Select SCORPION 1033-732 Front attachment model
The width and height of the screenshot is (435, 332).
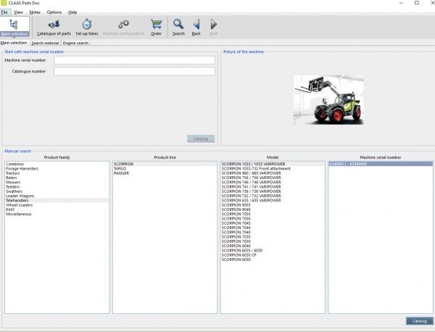click(x=273, y=169)
